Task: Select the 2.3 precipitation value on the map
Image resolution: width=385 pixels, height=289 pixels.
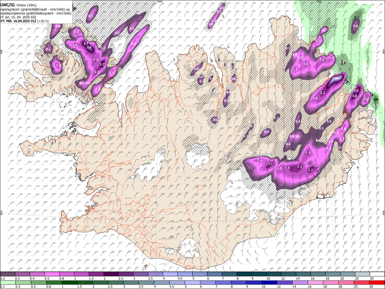Action: (x=311, y=170)
